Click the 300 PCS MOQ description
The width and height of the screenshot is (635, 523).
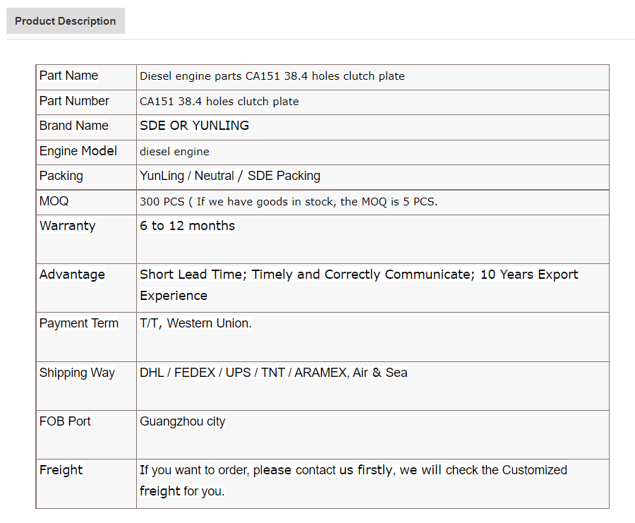click(289, 202)
